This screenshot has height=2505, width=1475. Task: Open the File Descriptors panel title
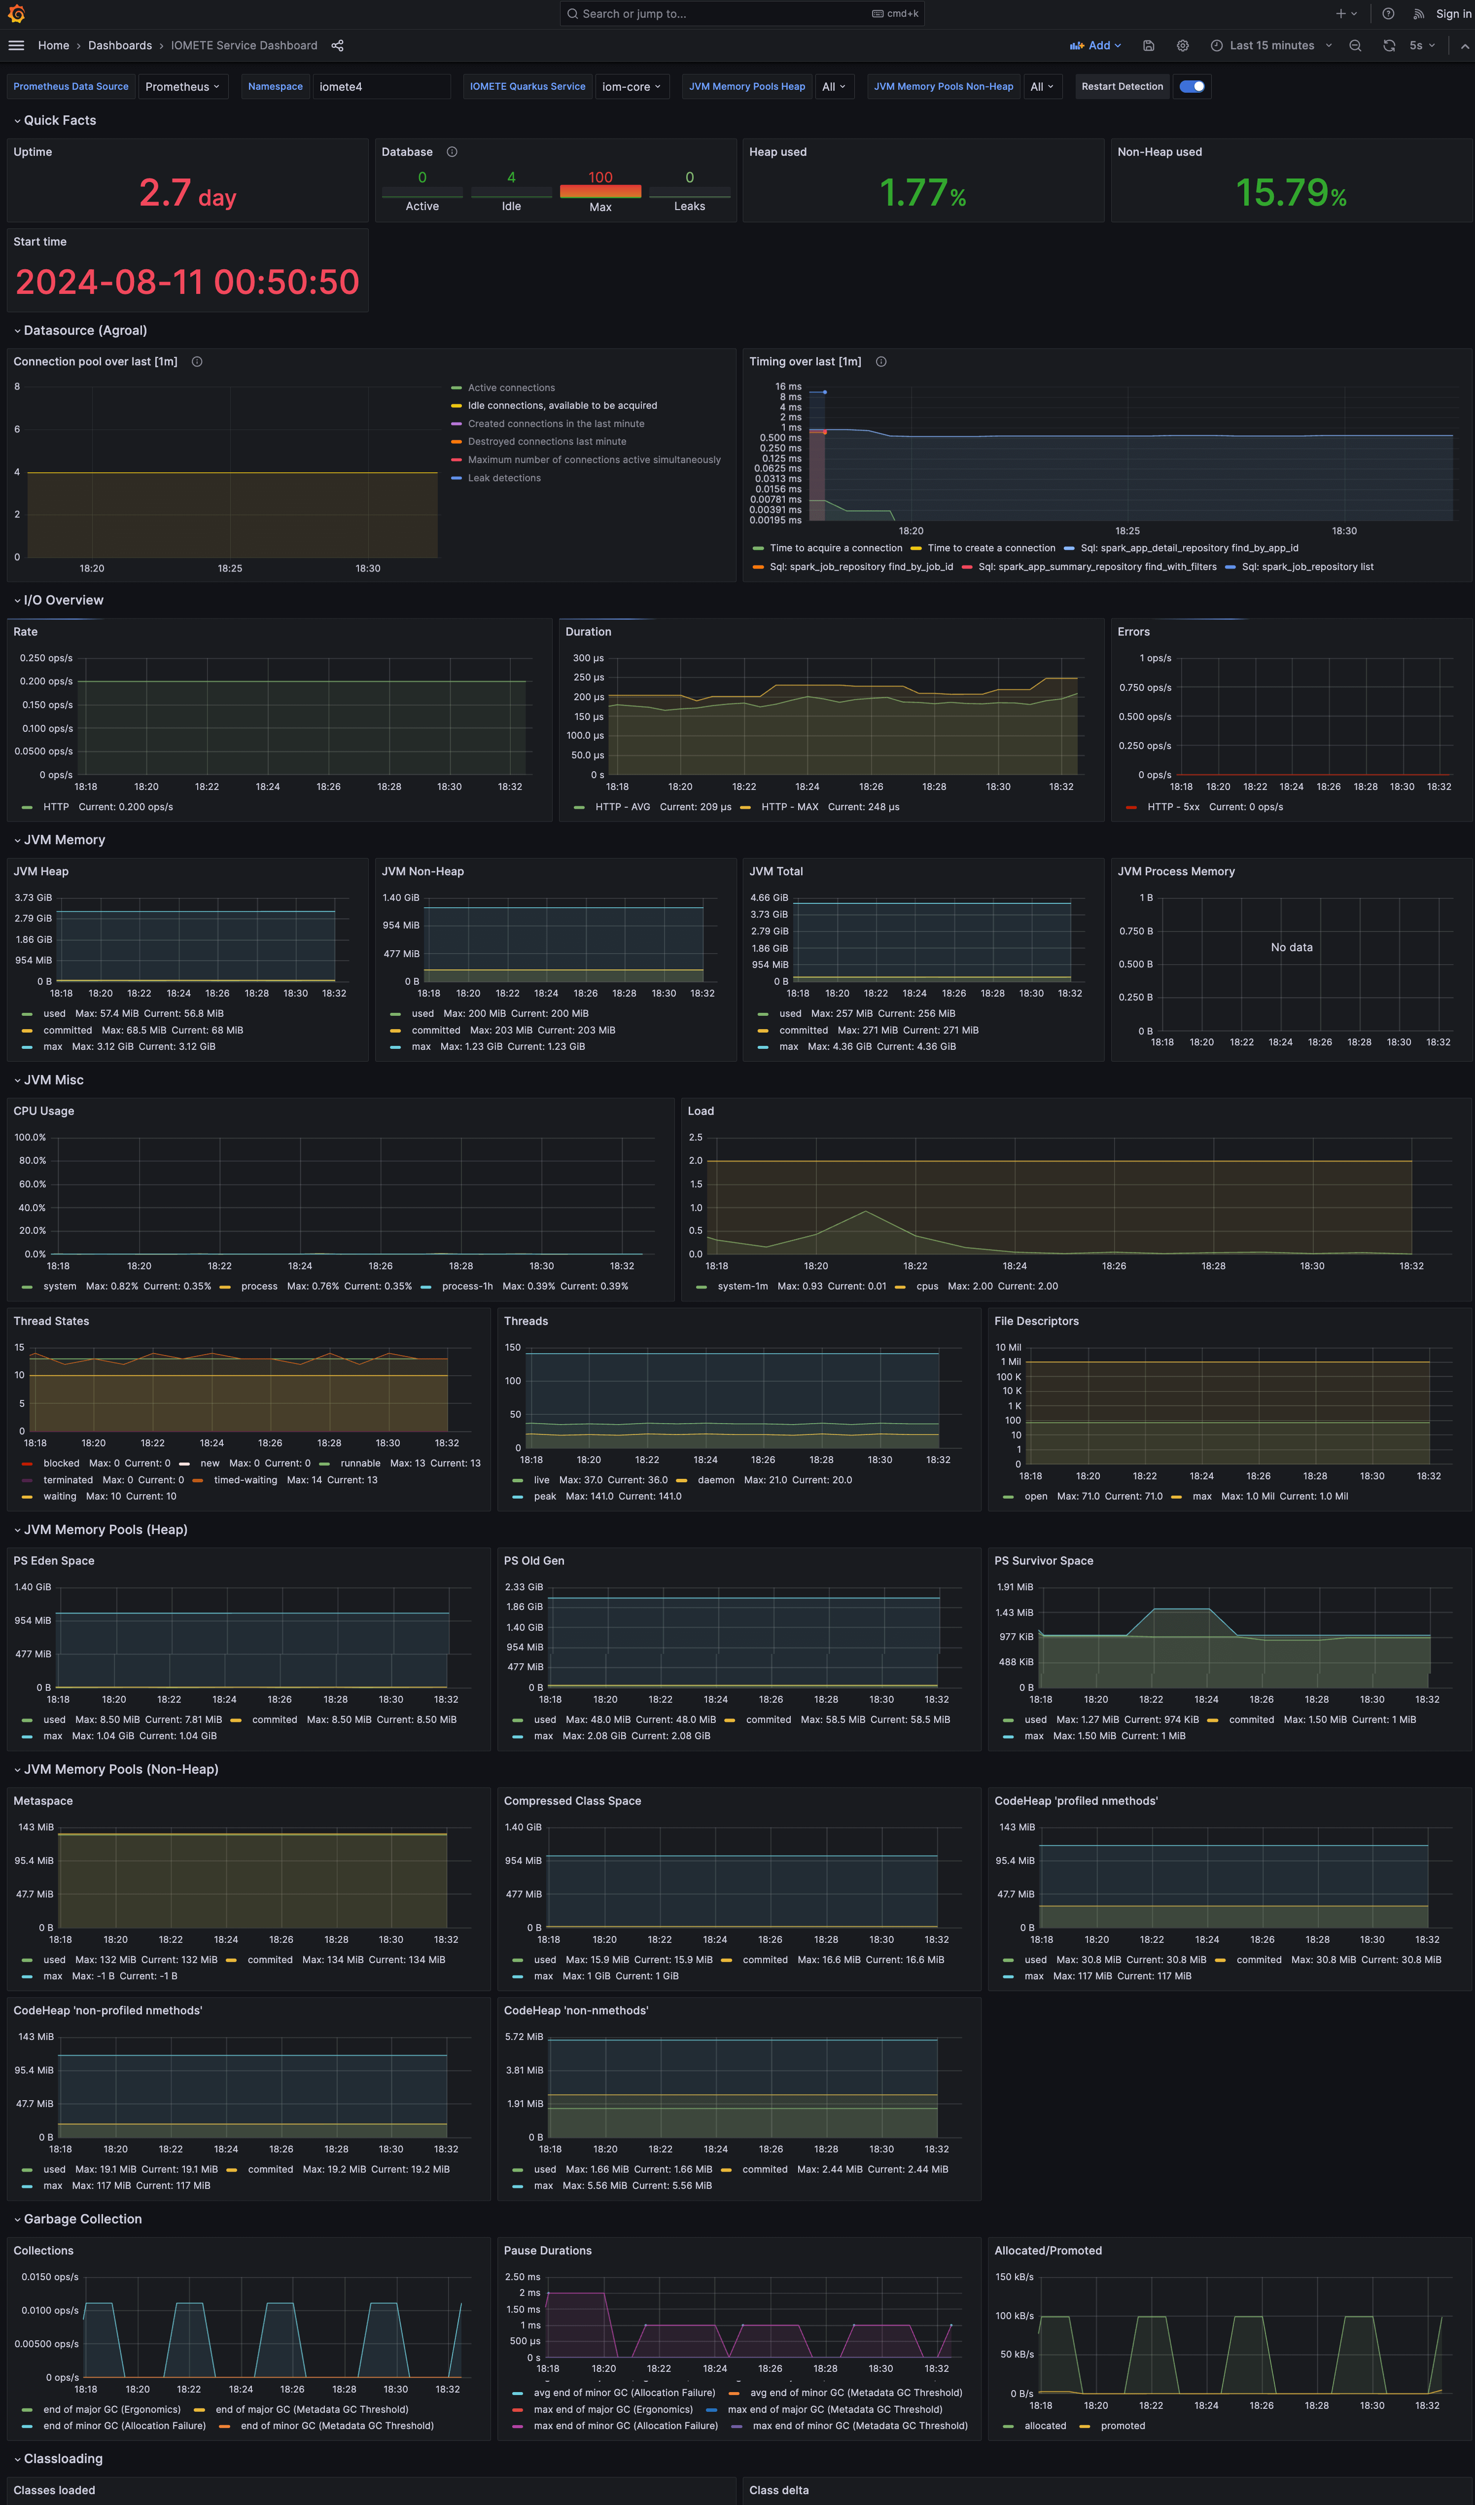pos(1037,1321)
